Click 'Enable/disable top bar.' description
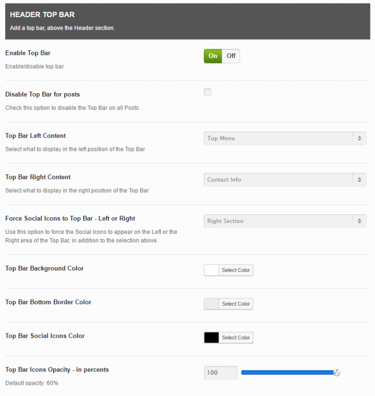The image size is (375, 396). click(35, 66)
